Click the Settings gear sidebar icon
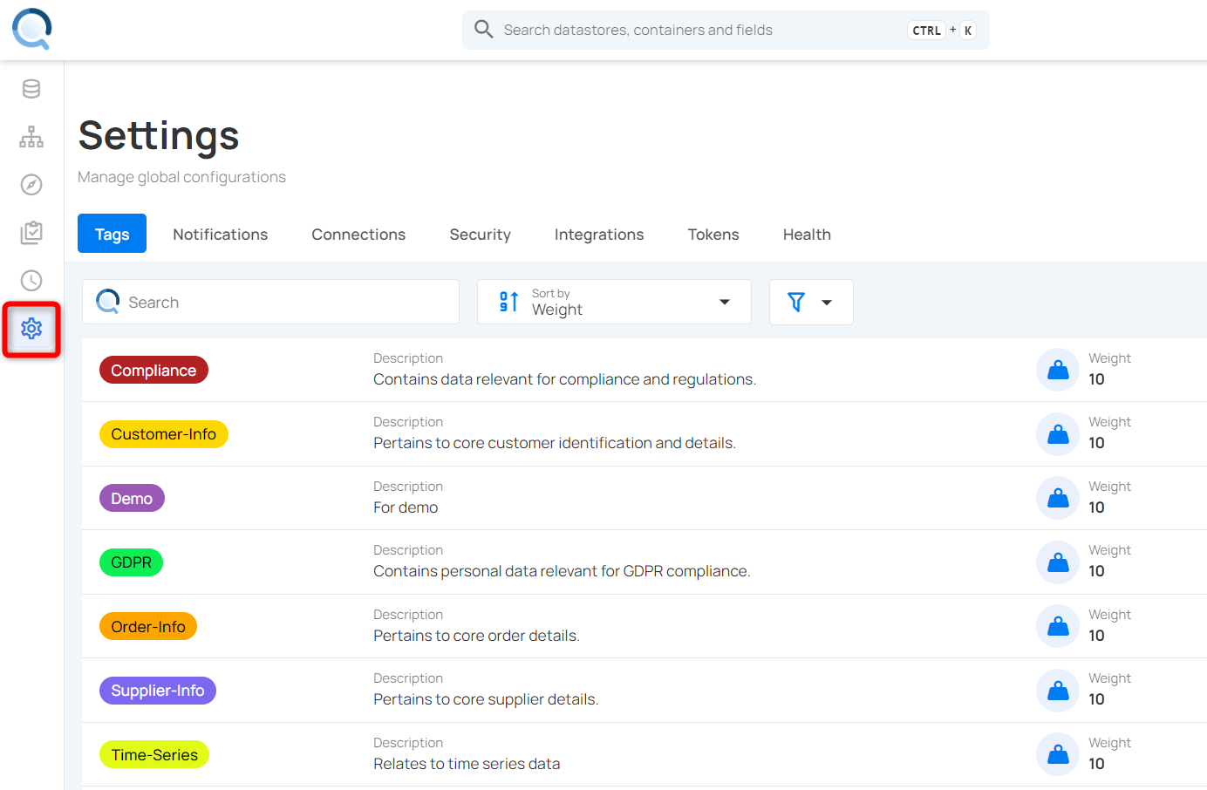Image resolution: width=1207 pixels, height=790 pixels. pos(31,329)
